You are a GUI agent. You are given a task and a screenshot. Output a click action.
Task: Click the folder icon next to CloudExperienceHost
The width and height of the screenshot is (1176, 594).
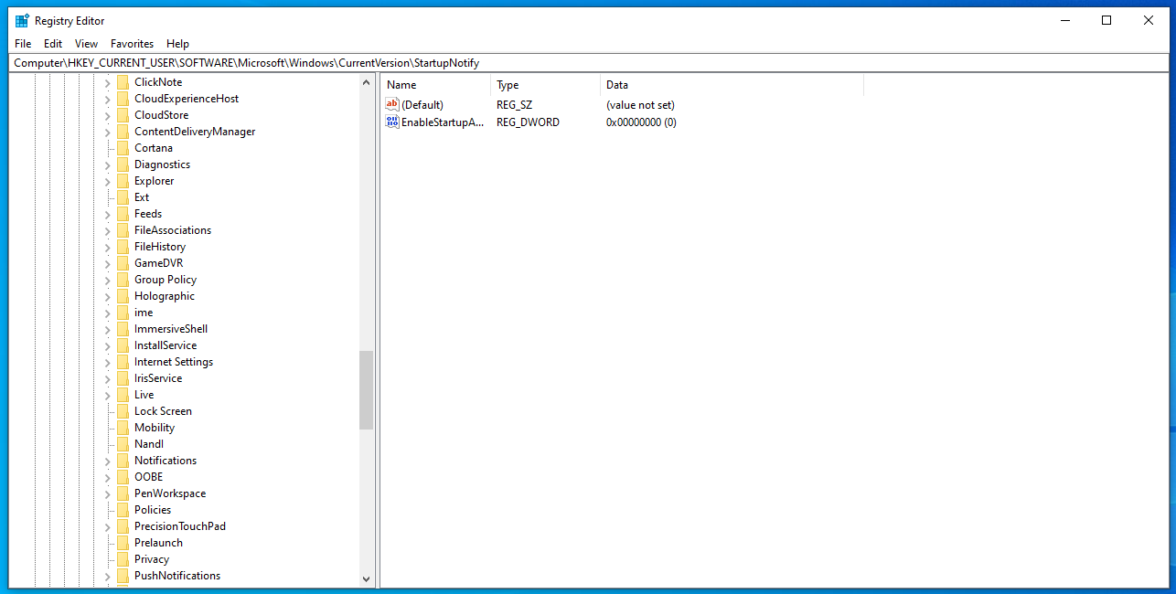pyautogui.click(x=123, y=99)
